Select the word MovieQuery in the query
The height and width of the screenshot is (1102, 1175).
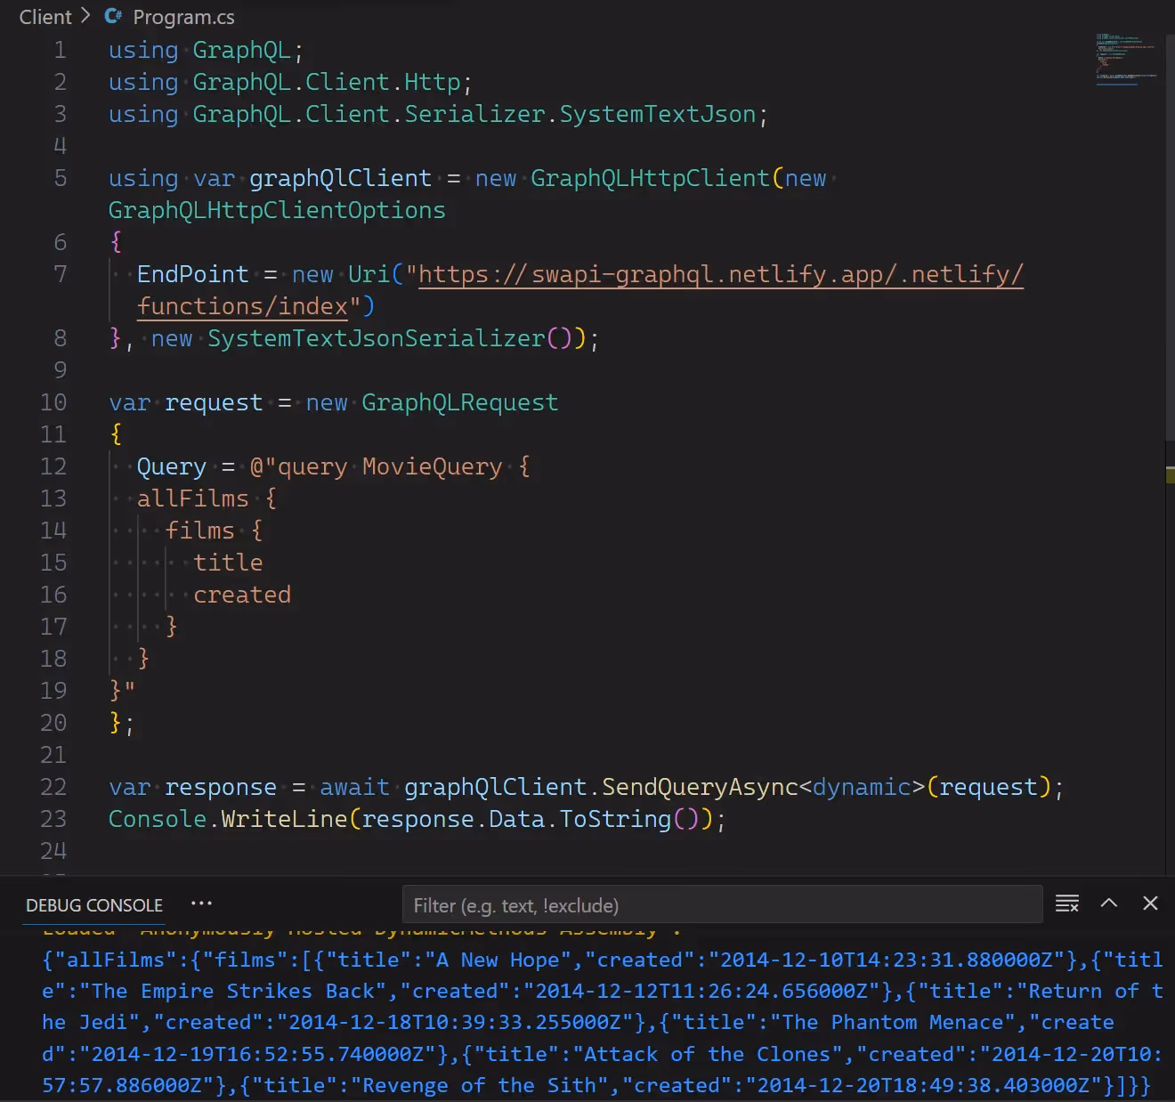click(x=432, y=466)
